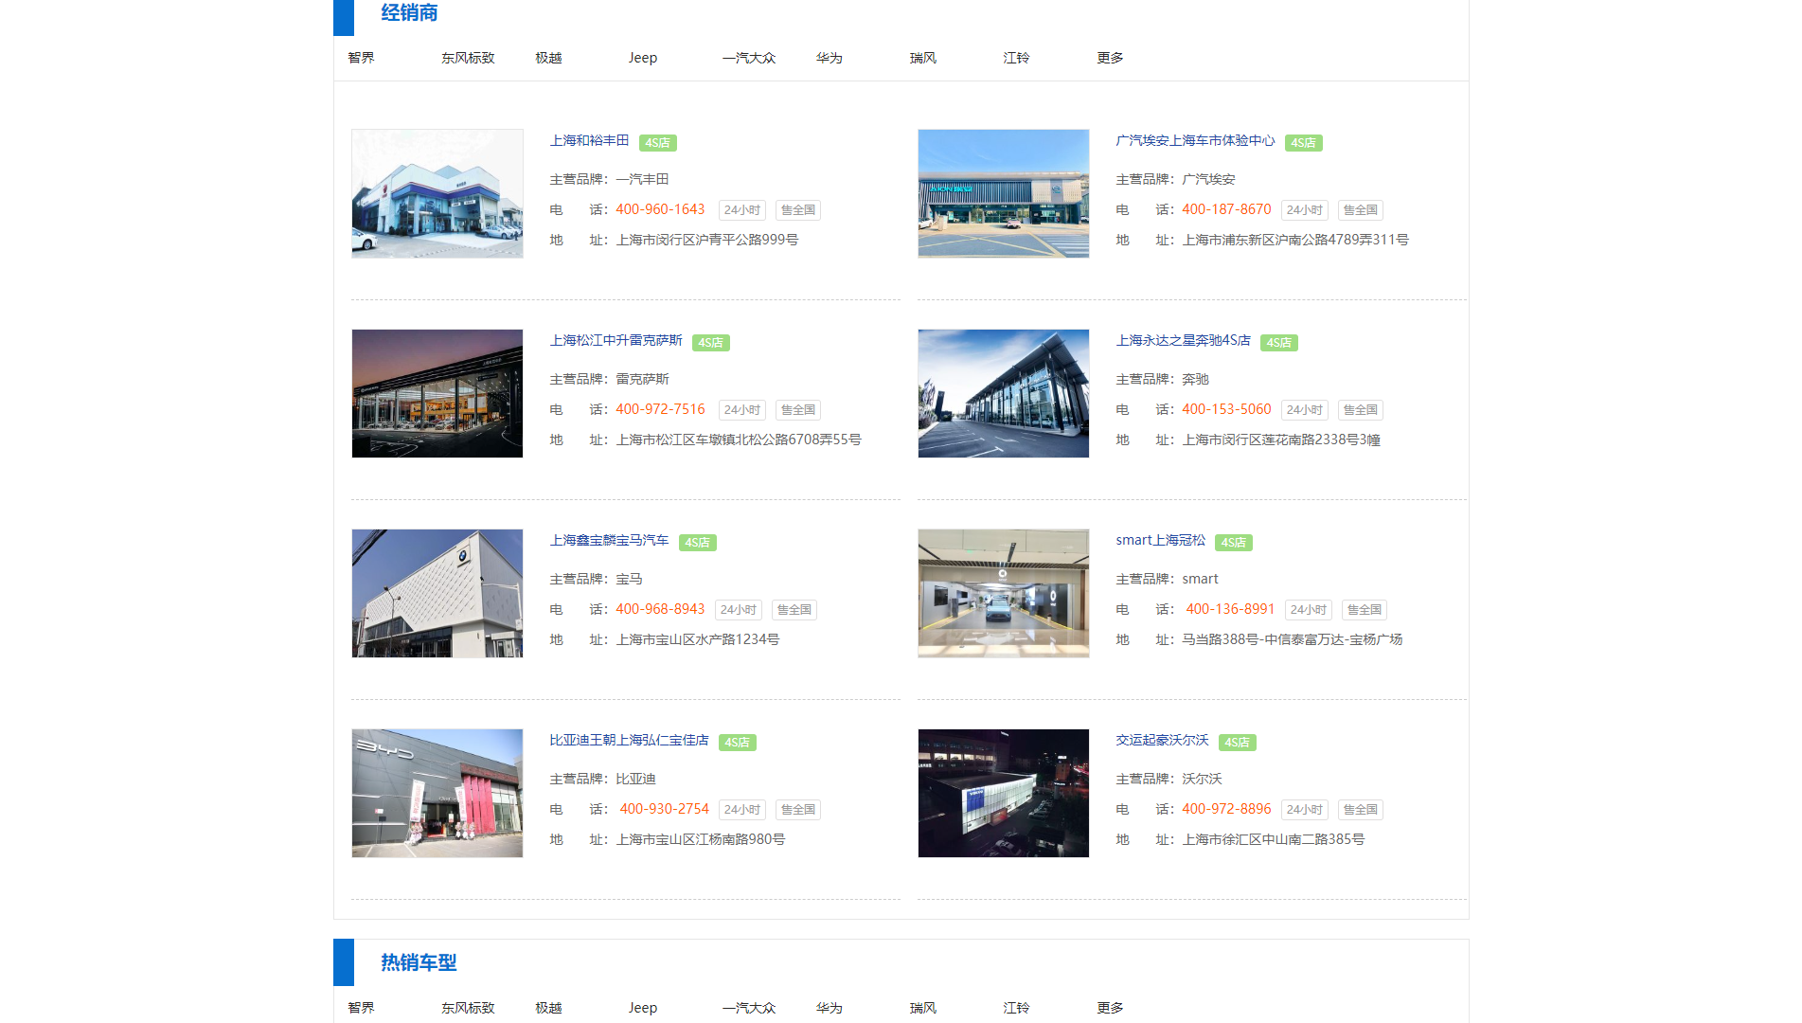The width and height of the screenshot is (1802, 1023).
Task: Click the 4S店 badge next to 上海和裕丰田
Action: tap(657, 143)
